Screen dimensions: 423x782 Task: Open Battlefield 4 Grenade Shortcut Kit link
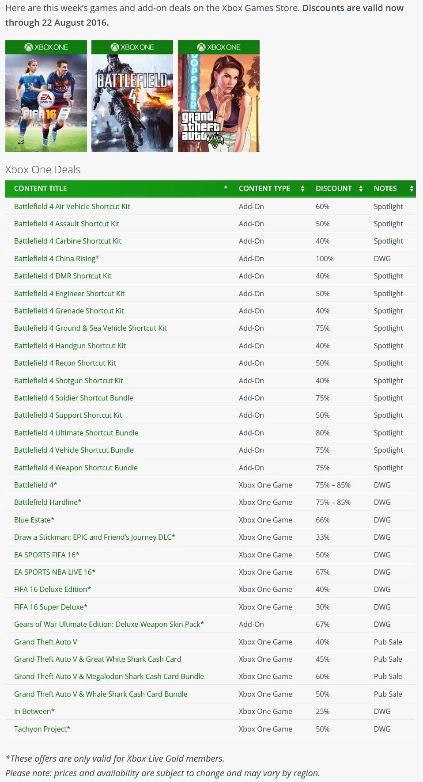pyautogui.click(x=69, y=311)
